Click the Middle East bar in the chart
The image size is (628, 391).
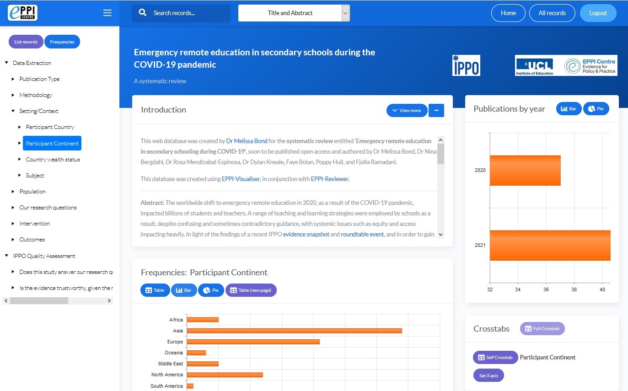pos(203,364)
